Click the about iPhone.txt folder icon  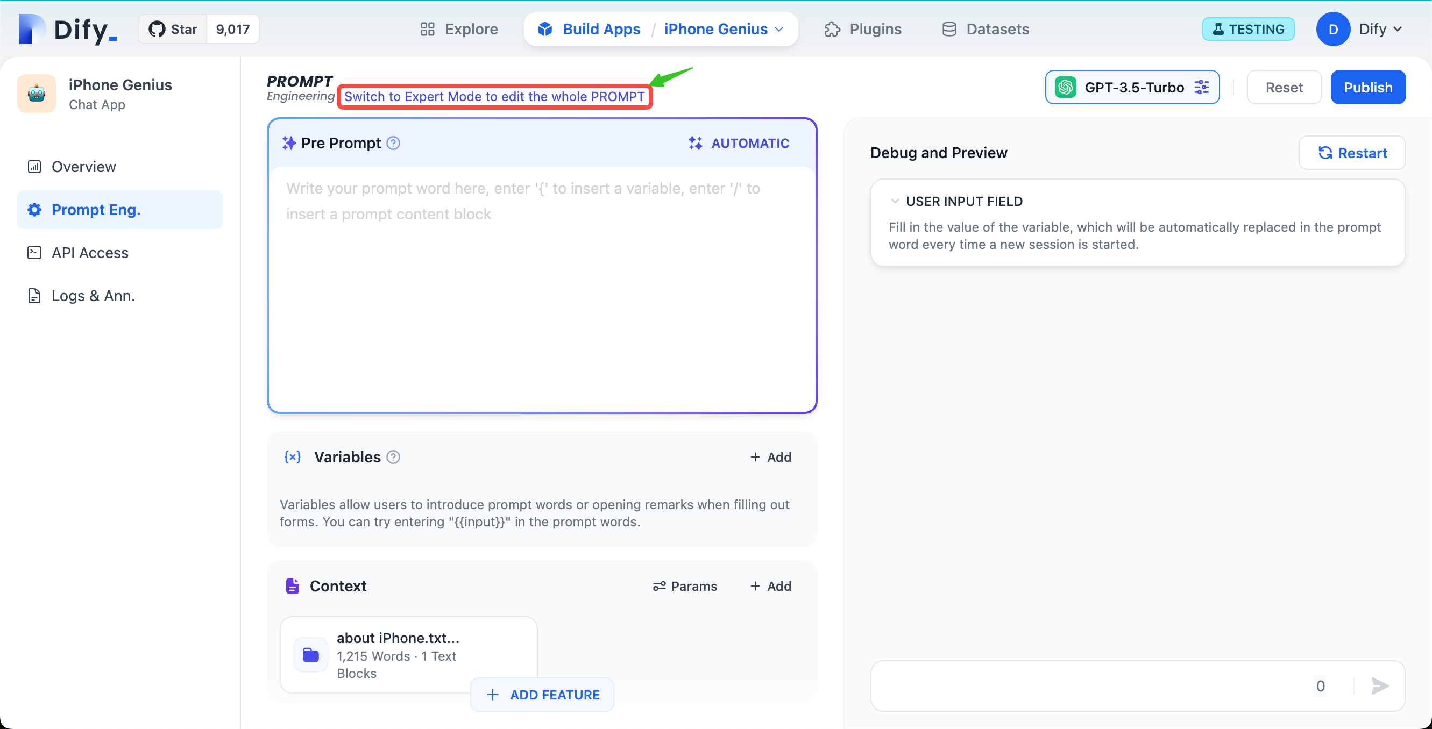pyautogui.click(x=311, y=655)
